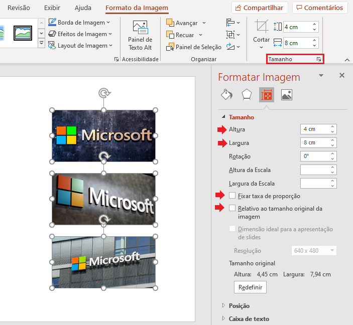The height and width of the screenshot is (325, 353).
Task: Check Fixar taxa de proporção
Action: tap(232, 196)
